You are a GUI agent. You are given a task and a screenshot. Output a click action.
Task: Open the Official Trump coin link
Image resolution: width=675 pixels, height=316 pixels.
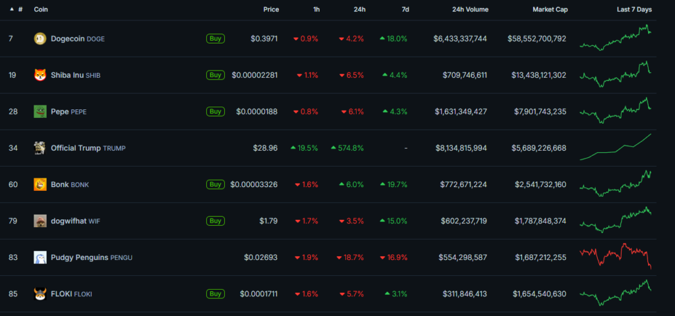point(75,148)
